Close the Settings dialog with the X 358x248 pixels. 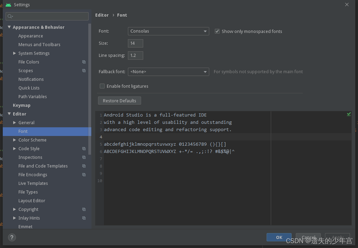347,5
